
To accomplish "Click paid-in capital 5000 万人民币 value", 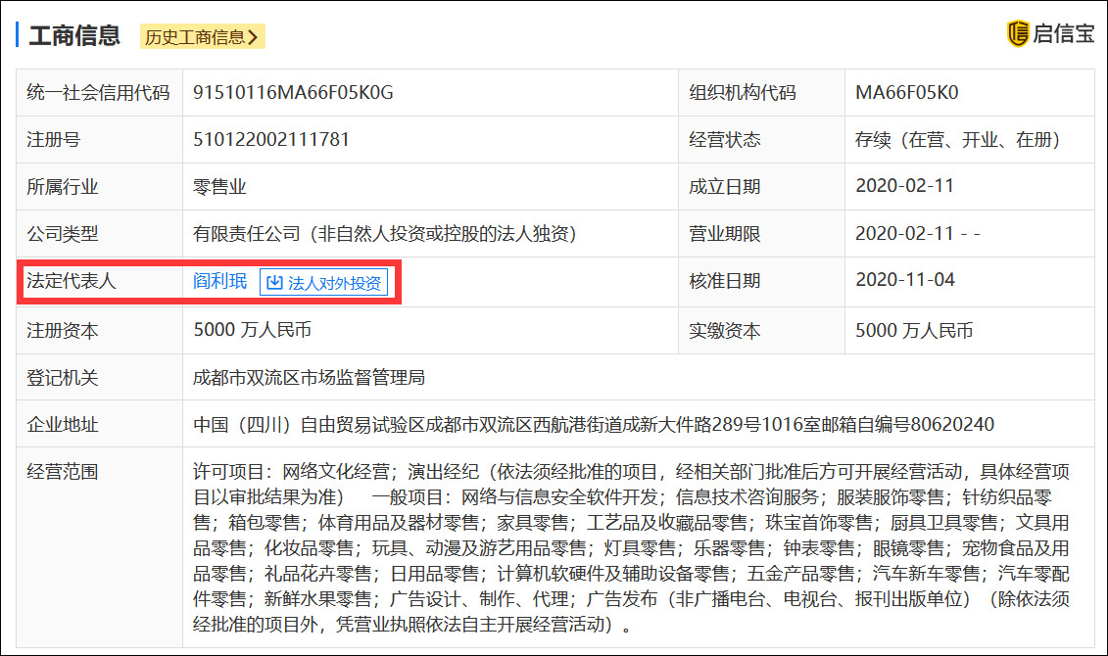I will (x=914, y=331).
